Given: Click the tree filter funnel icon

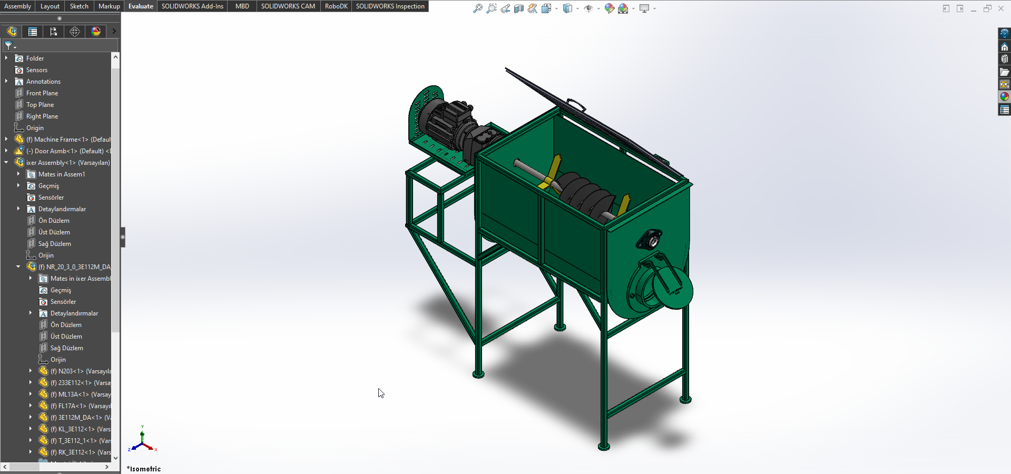Looking at the screenshot, I should pos(9,46).
